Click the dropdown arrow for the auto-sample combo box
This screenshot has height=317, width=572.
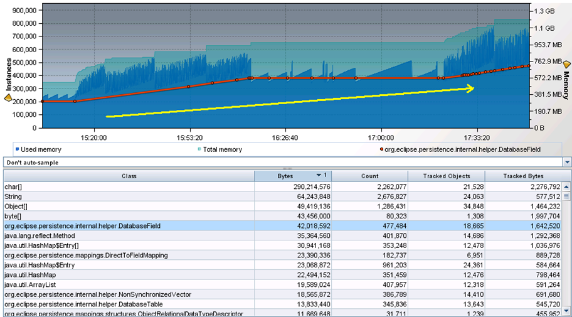tap(567, 162)
